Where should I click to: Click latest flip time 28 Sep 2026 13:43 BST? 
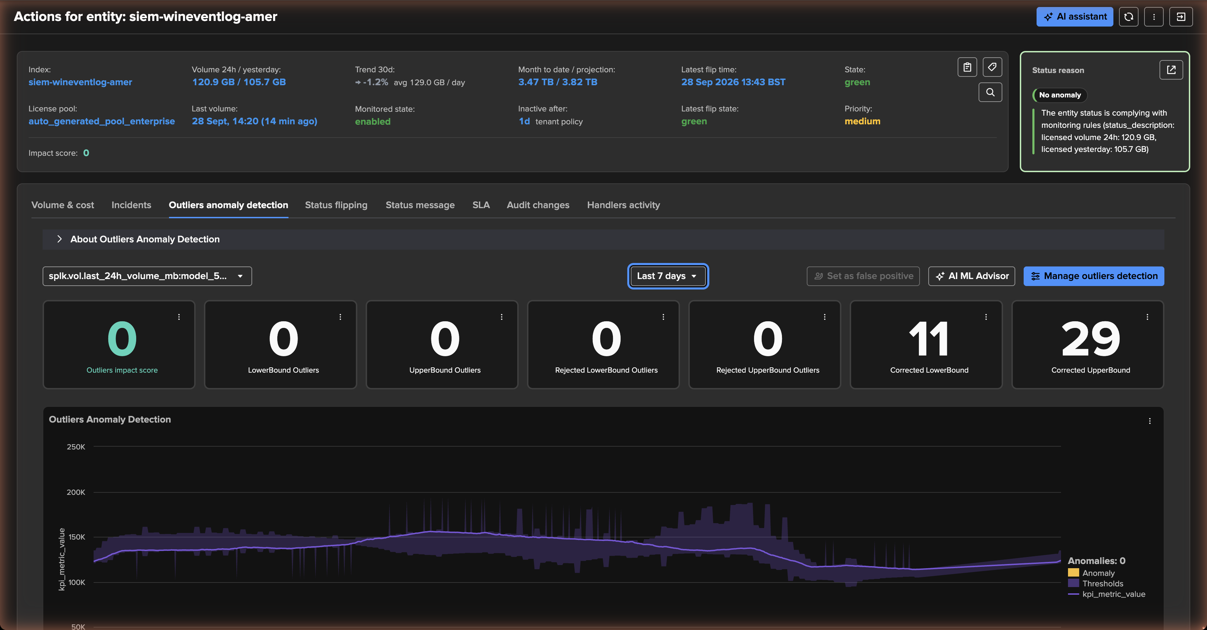coord(733,82)
